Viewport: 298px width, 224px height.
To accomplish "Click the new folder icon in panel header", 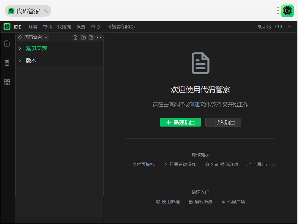I will tap(83, 37).
